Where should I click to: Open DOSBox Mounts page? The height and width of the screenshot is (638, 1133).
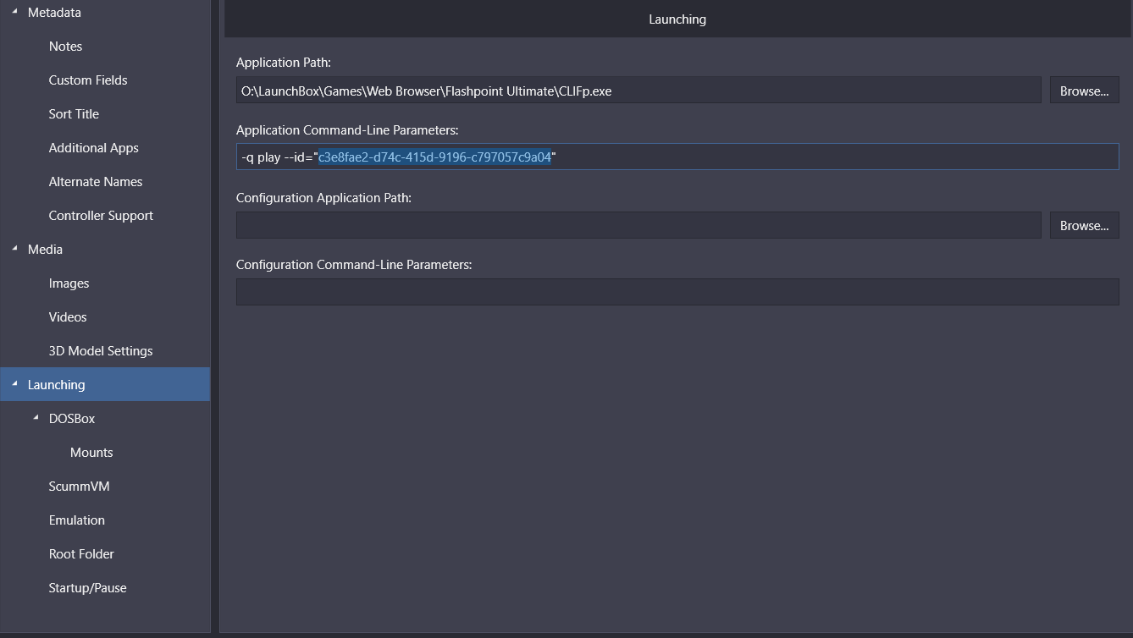click(91, 453)
